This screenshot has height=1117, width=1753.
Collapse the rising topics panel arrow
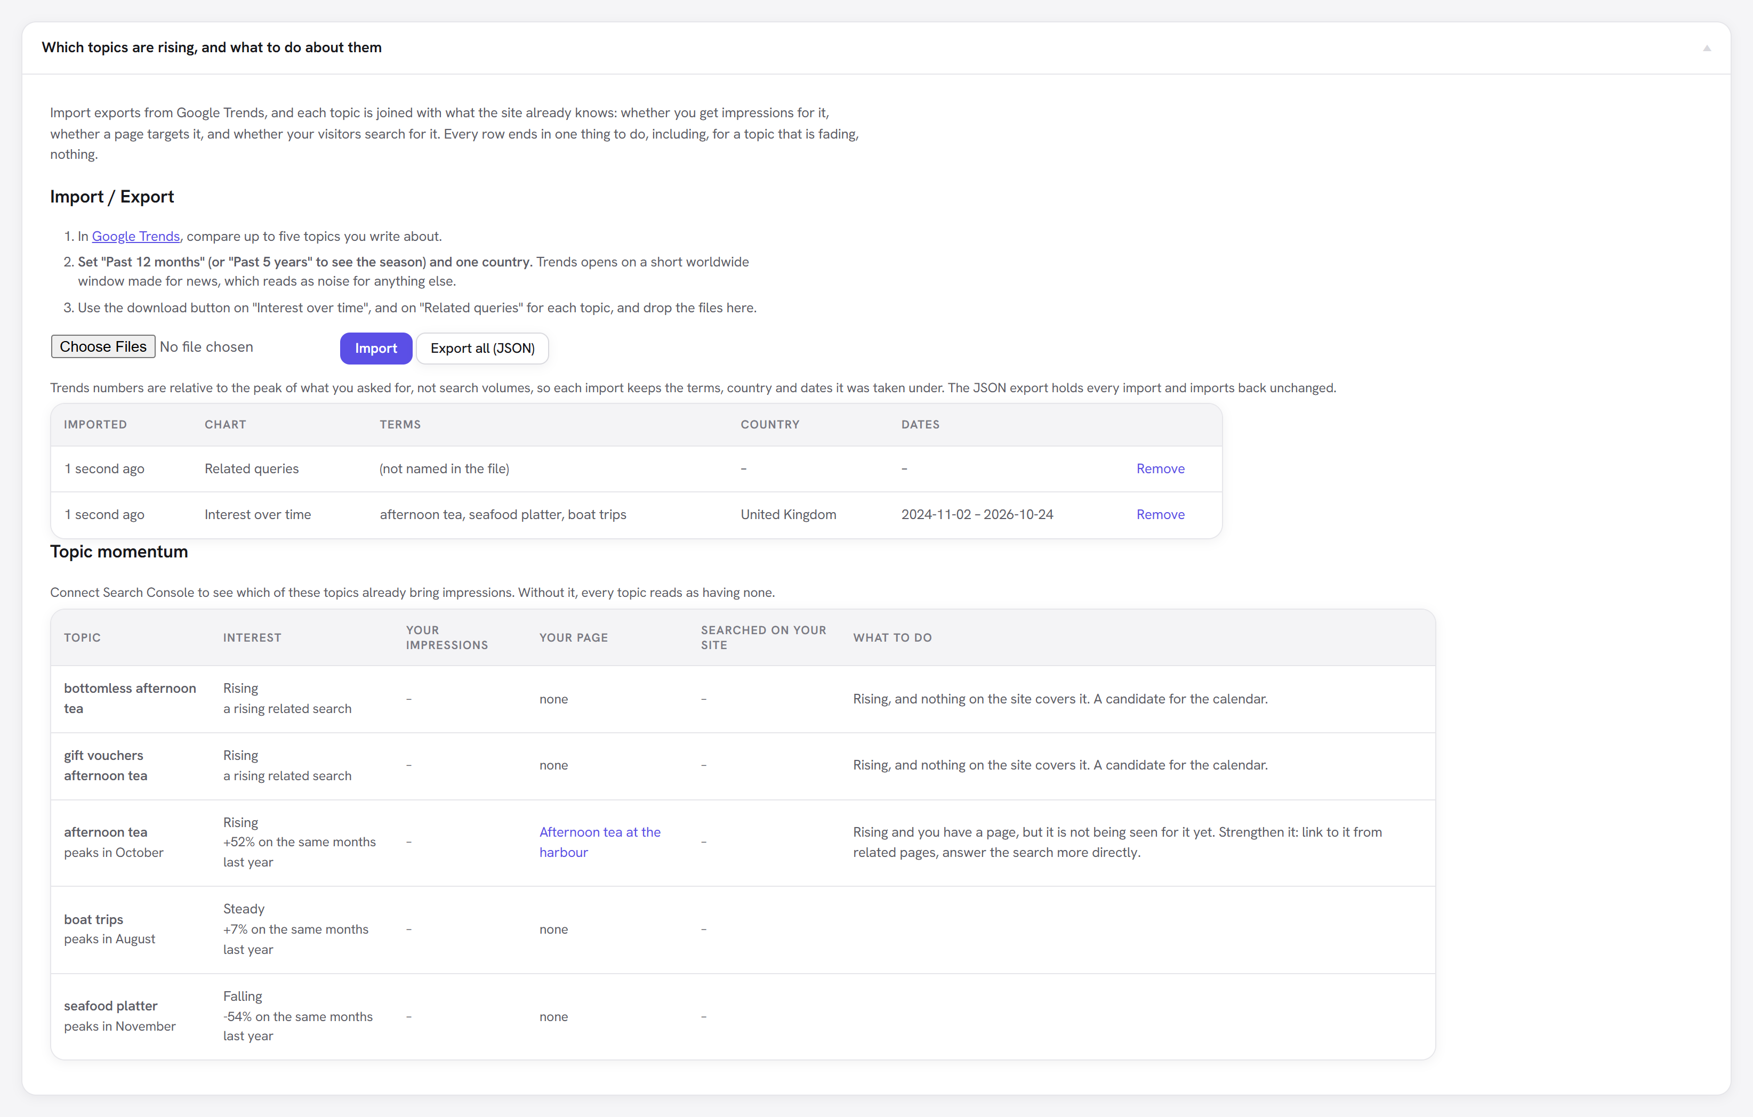tap(1707, 48)
